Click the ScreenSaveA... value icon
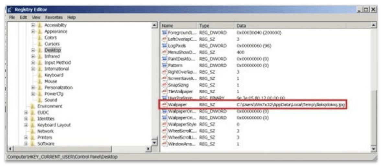The width and height of the screenshot is (382, 166). 165,79
